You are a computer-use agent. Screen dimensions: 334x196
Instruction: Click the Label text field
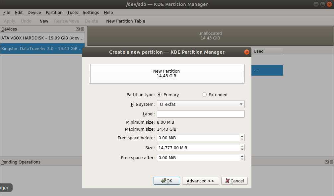pos(201,114)
